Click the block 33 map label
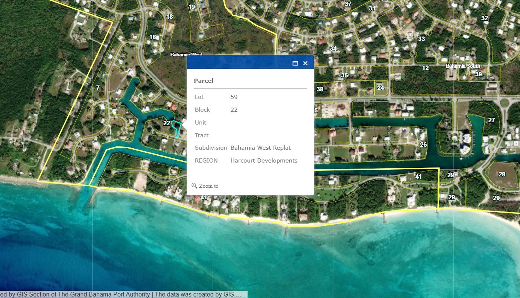This screenshot has width=520, height=298. pyautogui.click(x=421, y=39)
